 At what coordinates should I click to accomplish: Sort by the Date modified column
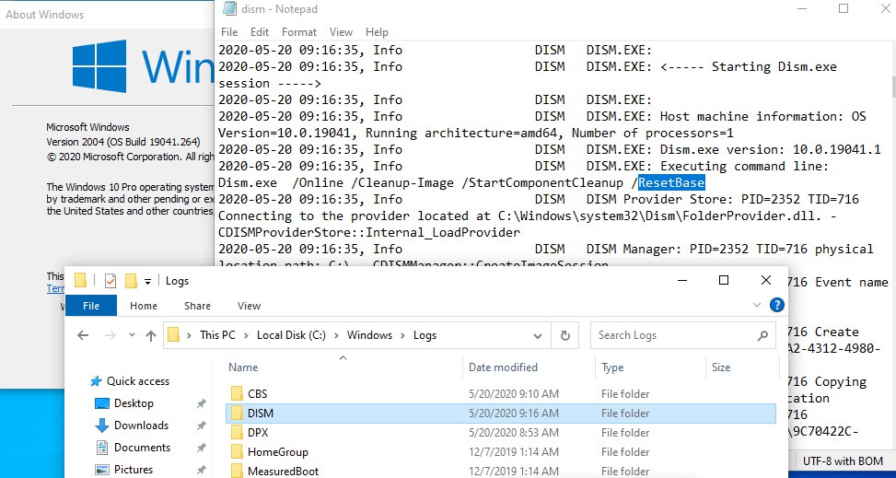[x=529, y=367]
